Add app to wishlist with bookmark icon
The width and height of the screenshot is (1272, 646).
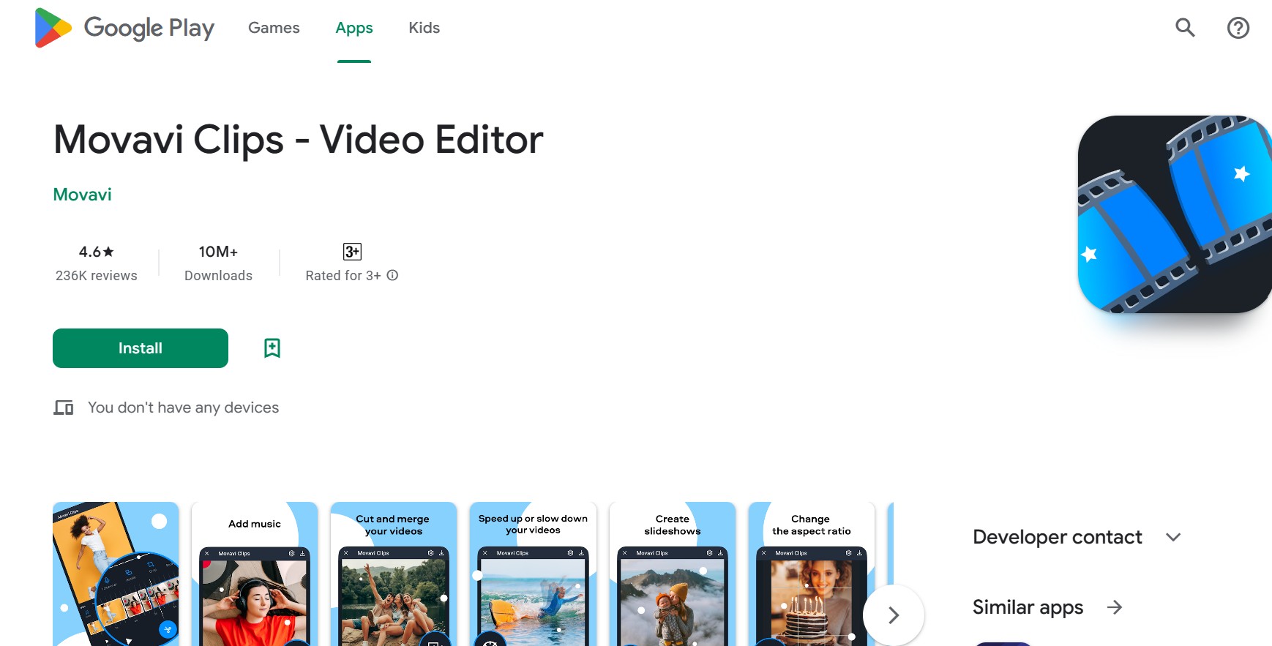coord(272,348)
